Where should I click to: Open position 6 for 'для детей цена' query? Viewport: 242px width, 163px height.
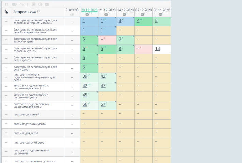84,67
